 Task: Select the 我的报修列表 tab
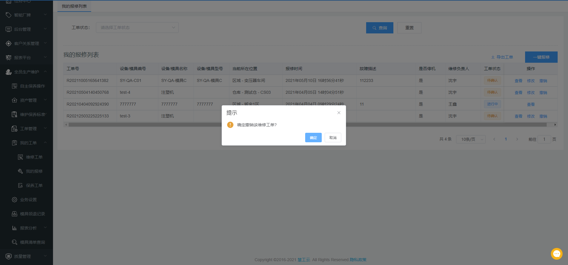[x=74, y=6]
